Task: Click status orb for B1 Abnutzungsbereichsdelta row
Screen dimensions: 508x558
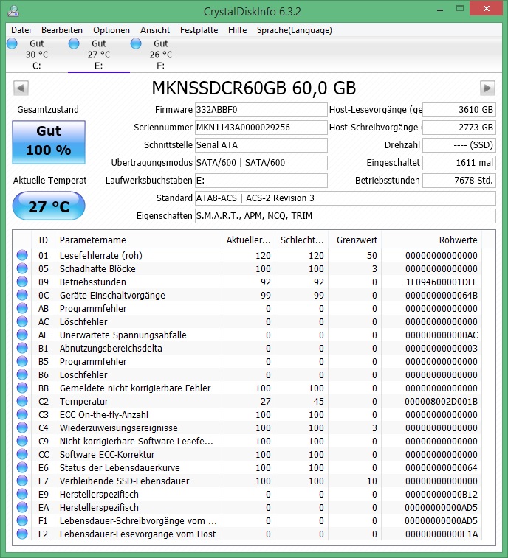Action: 22,348
